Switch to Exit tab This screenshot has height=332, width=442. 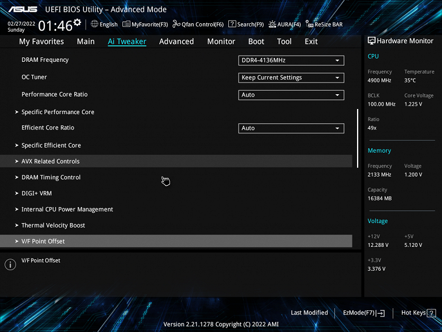pos(311,41)
